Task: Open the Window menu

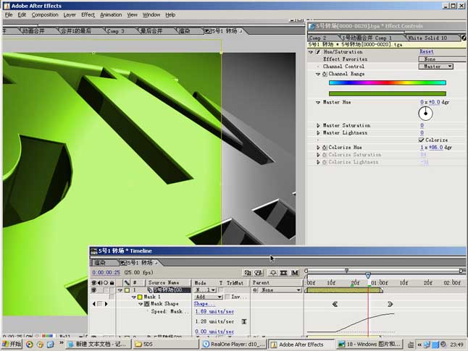Action: [151, 14]
